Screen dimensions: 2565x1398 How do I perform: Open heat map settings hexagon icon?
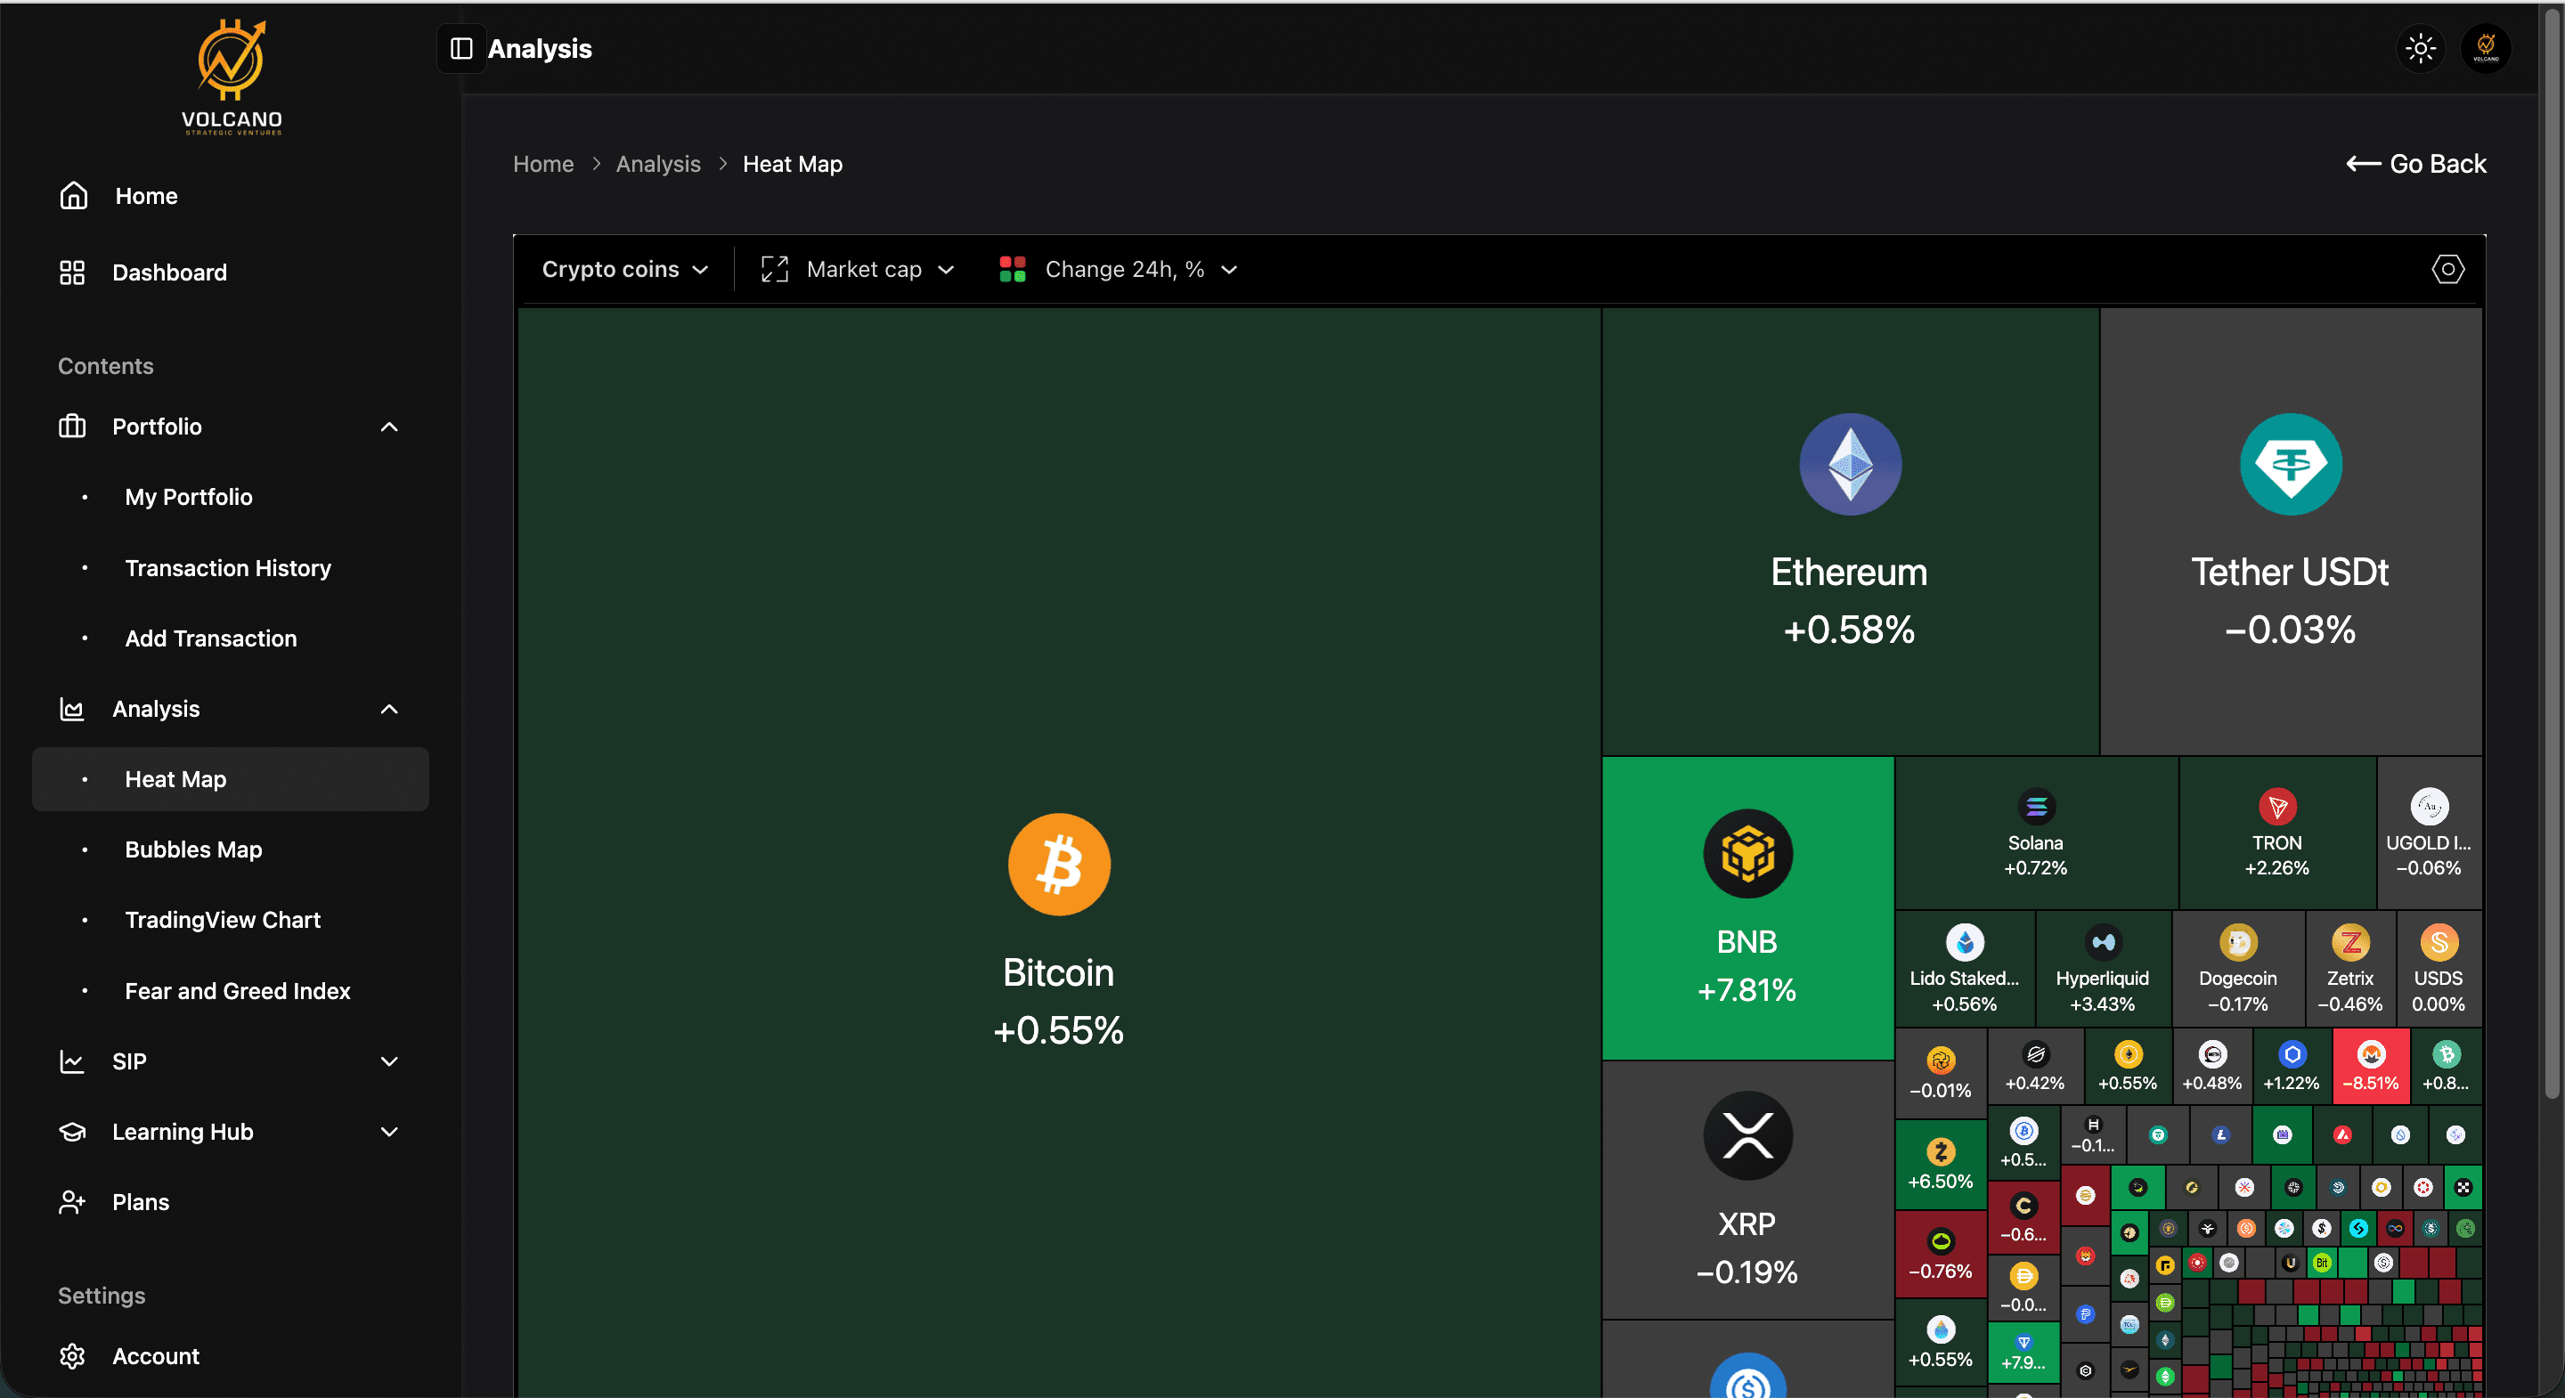tap(2447, 269)
